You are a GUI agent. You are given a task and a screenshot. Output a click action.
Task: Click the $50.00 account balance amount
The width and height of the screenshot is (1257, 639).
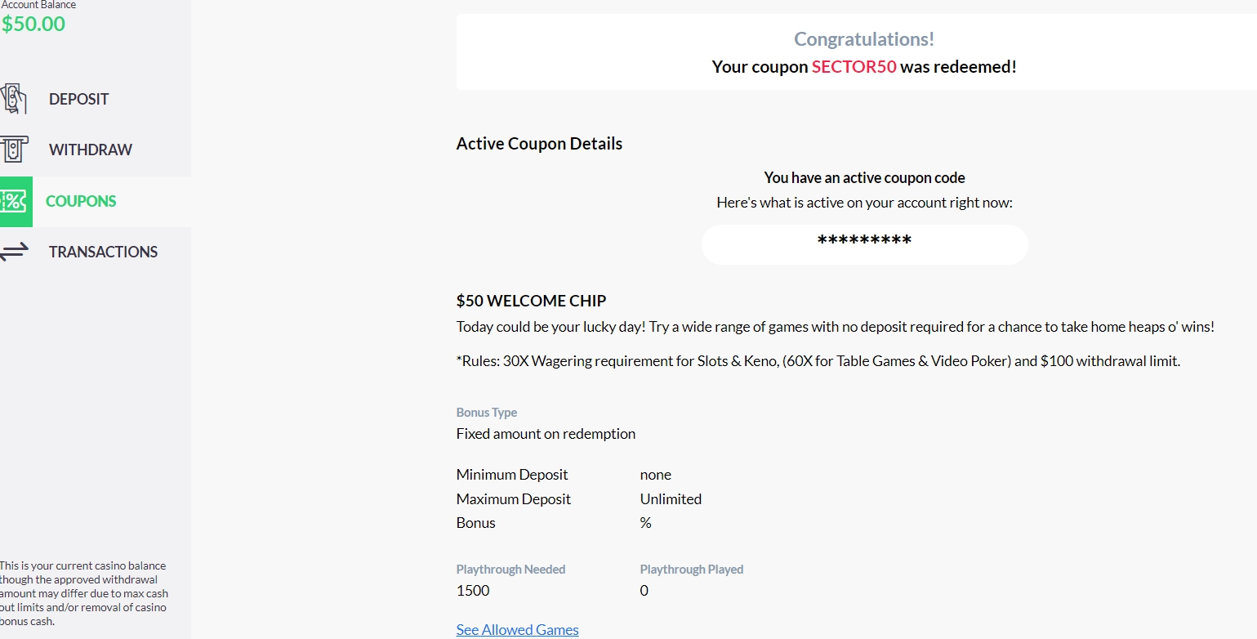pyautogui.click(x=33, y=24)
